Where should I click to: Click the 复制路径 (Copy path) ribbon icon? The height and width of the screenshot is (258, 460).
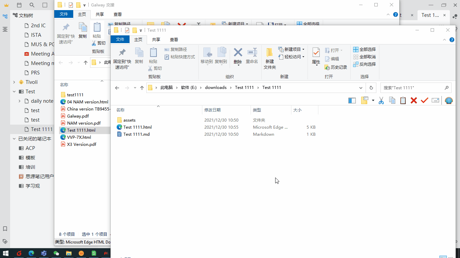pos(177,49)
